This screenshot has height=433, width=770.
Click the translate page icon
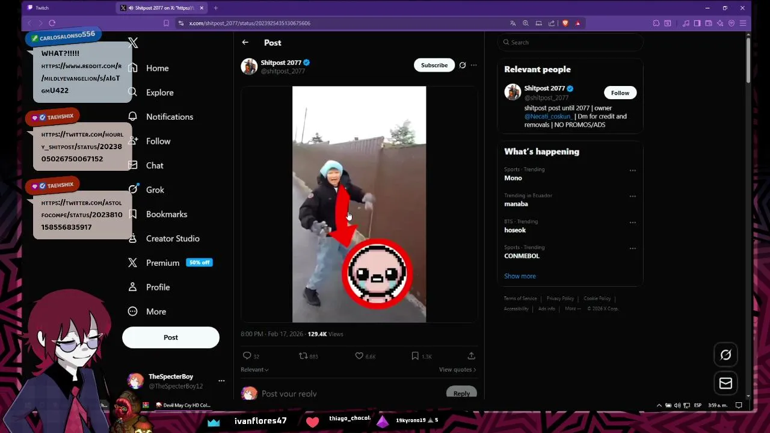[x=513, y=23]
